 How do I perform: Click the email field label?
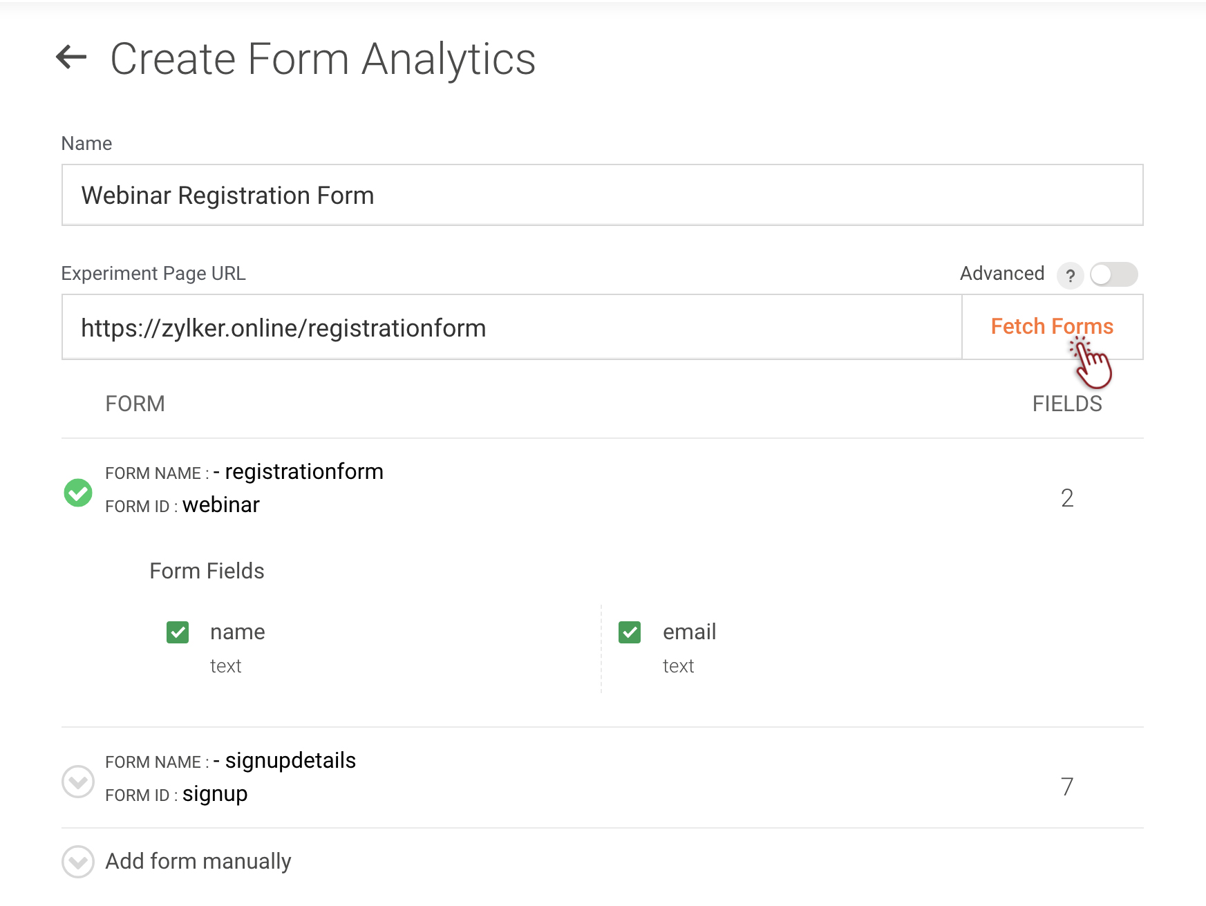tap(689, 632)
